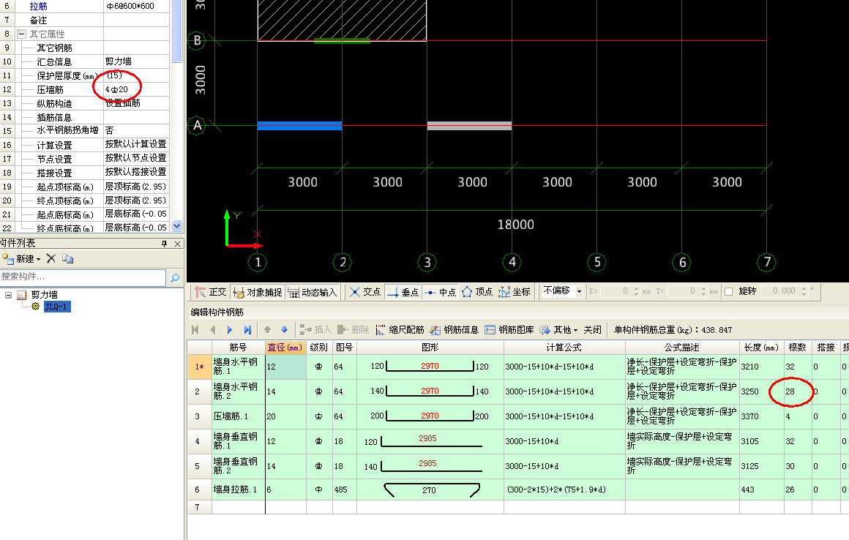
Task: Click the 图形 column header
Action: (430, 348)
